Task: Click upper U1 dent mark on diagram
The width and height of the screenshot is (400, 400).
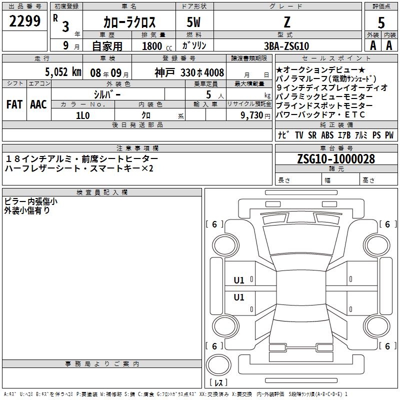Action: pyautogui.click(x=239, y=280)
